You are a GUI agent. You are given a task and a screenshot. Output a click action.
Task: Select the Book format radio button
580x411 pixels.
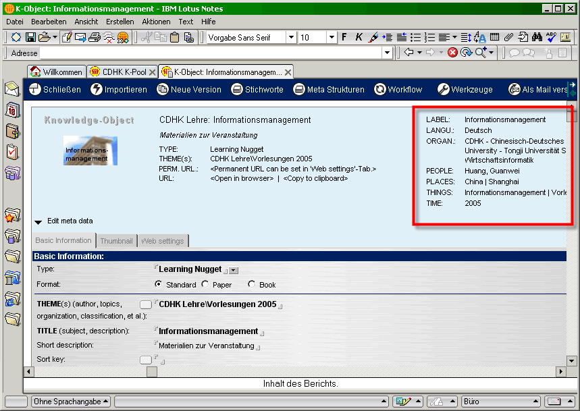point(252,284)
